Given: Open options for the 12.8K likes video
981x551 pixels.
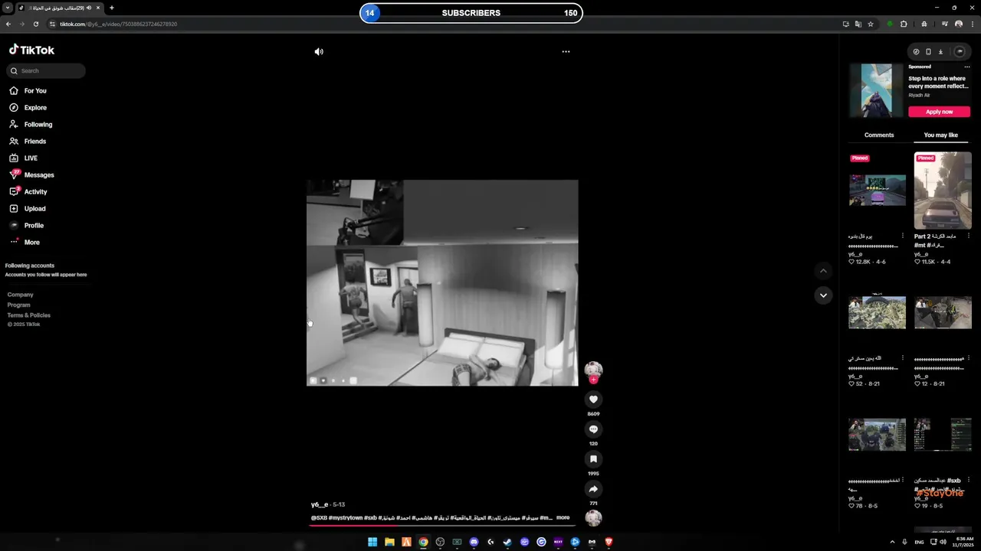Looking at the screenshot, I should (x=902, y=236).
